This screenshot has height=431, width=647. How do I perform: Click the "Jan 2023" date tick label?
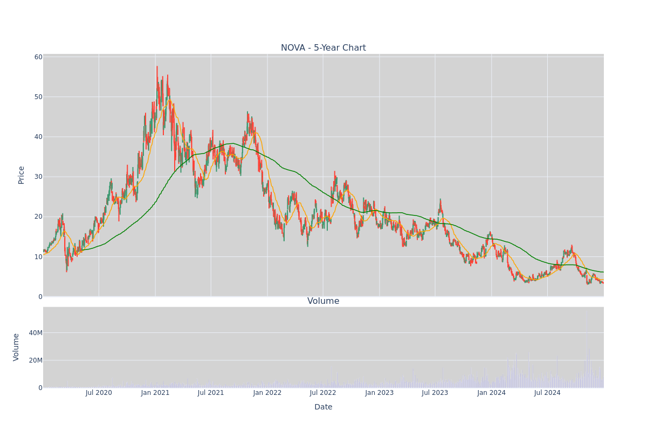coord(380,393)
